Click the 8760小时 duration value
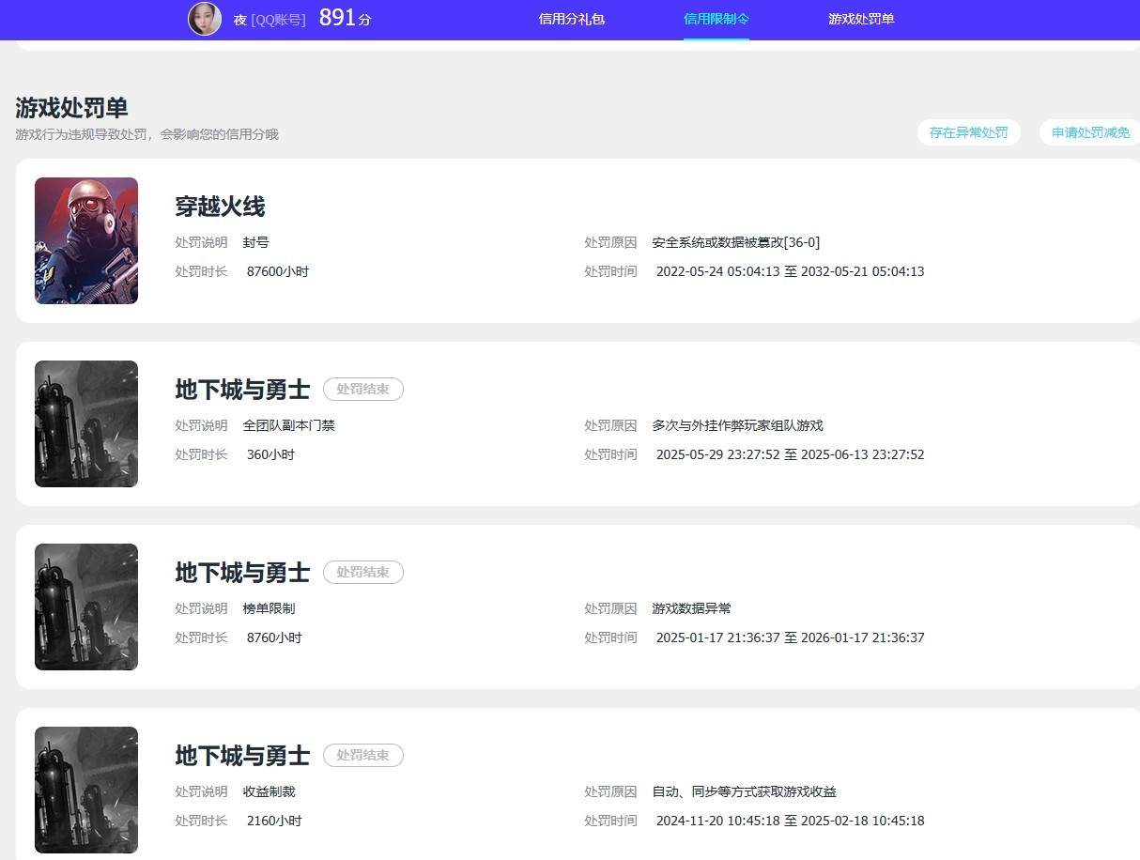The image size is (1140, 860). click(x=274, y=637)
